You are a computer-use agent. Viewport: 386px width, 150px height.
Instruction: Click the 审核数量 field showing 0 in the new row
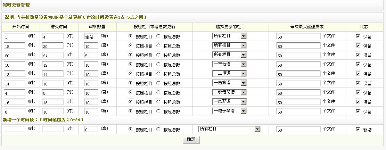point(91,129)
